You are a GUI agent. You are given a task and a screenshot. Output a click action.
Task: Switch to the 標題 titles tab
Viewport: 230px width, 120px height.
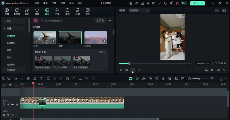coord(37,11)
